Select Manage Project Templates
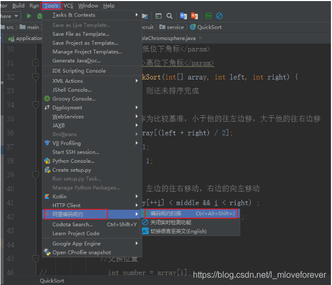The height and width of the screenshot is (285, 332). click(x=92, y=52)
